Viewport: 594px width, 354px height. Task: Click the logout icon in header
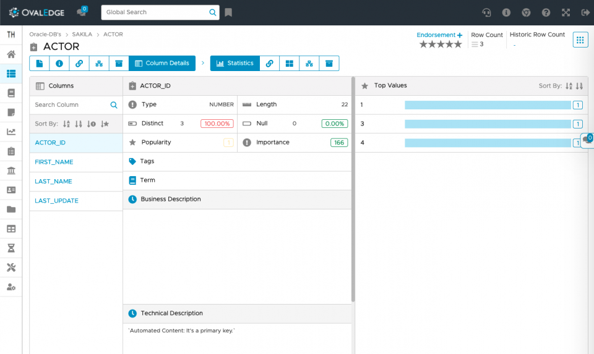(585, 12)
